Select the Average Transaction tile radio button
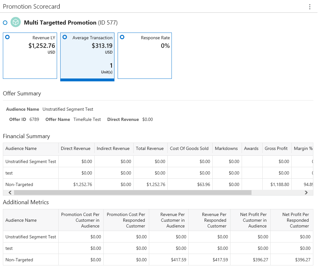321x268 pixels. point(65,37)
